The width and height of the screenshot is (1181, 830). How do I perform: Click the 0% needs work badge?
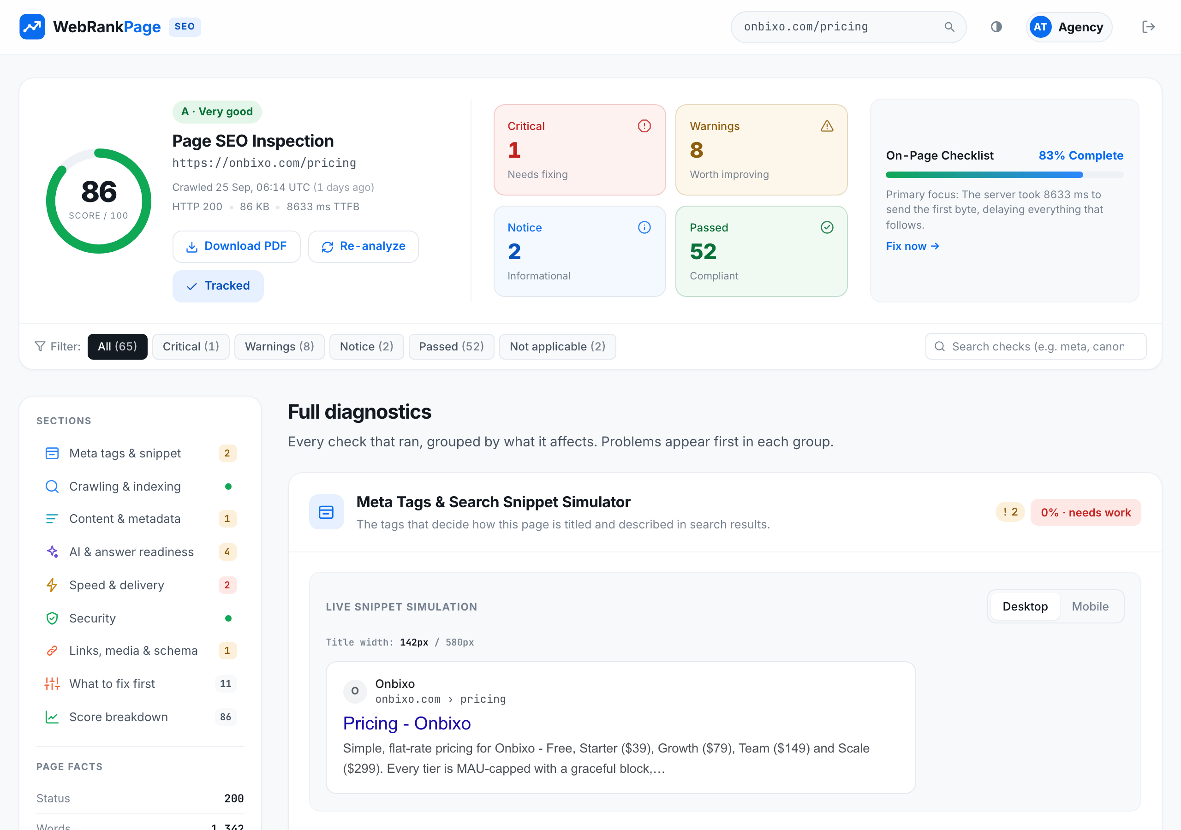pos(1086,512)
